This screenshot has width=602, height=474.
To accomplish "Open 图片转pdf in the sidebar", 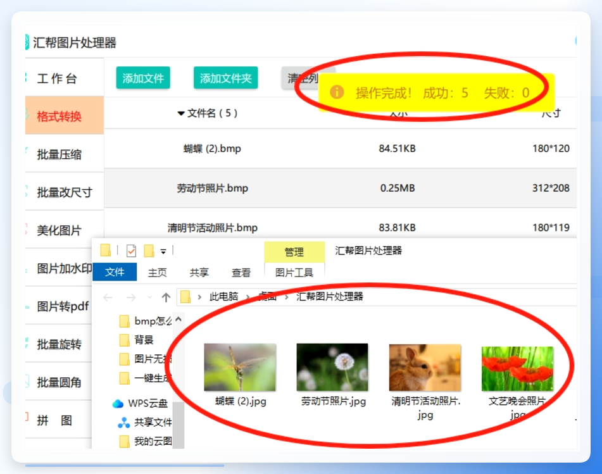I will point(59,306).
